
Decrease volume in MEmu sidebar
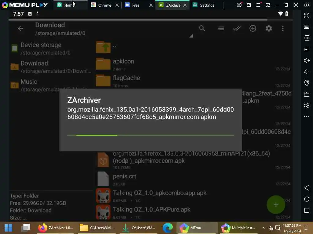tap(307, 72)
